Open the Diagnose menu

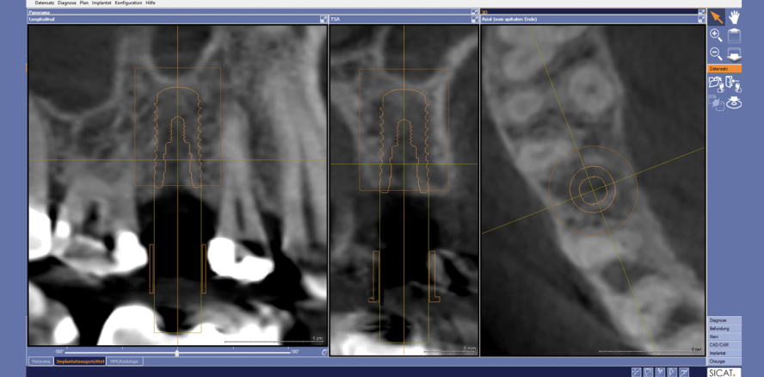tap(66, 3)
